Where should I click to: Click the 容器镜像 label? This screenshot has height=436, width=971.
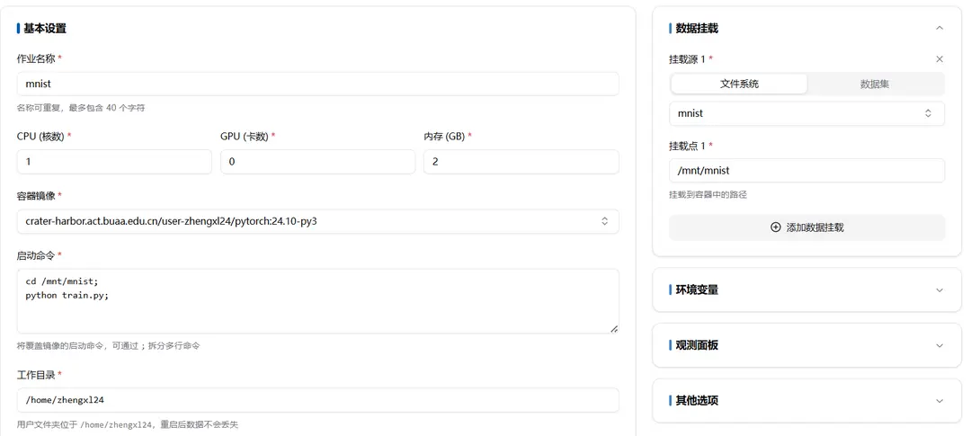point(40,196)
